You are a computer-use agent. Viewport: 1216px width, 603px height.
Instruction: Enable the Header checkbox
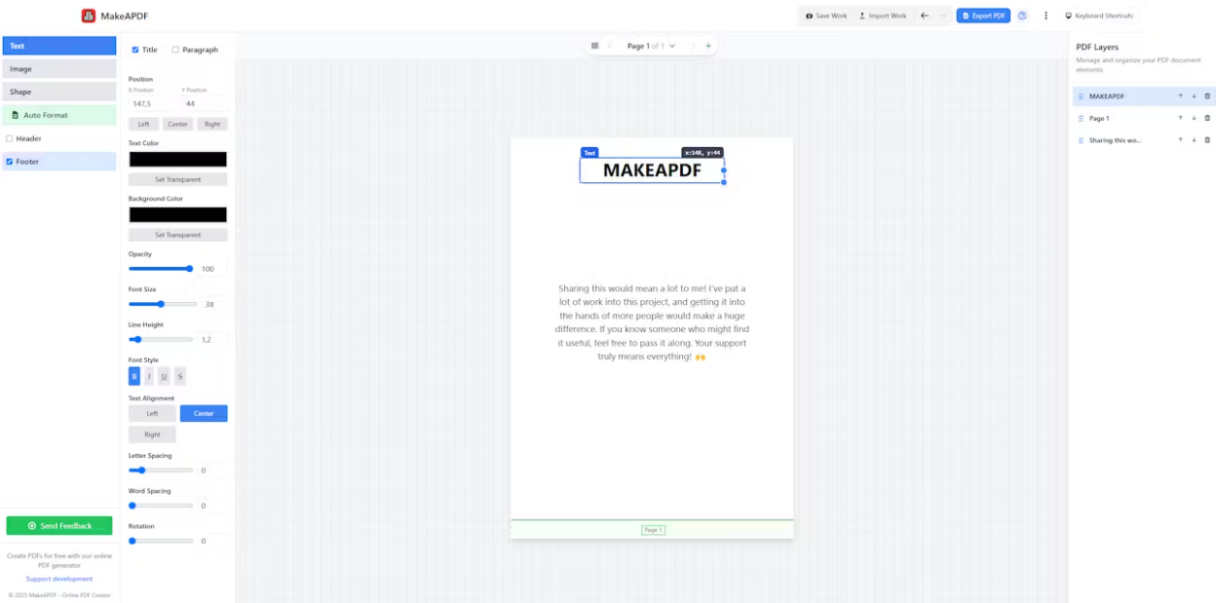[10, 138]
